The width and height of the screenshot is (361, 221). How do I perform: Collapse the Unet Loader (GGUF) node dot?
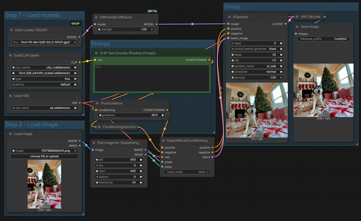pos(12,30)
